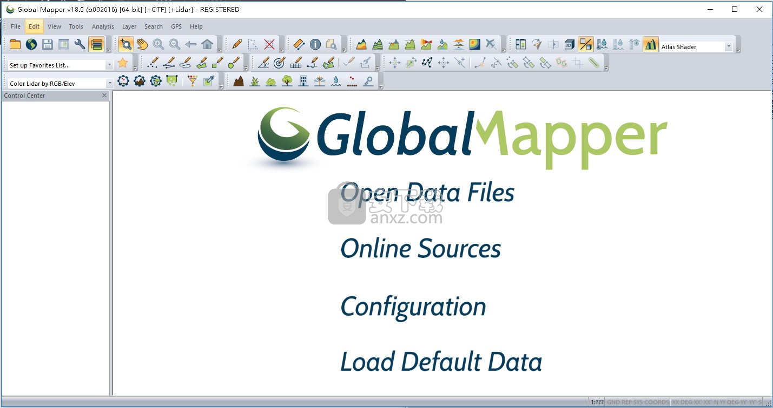Open the online sources globe icon
Screen dimensions: 773x408
point(31,44)
